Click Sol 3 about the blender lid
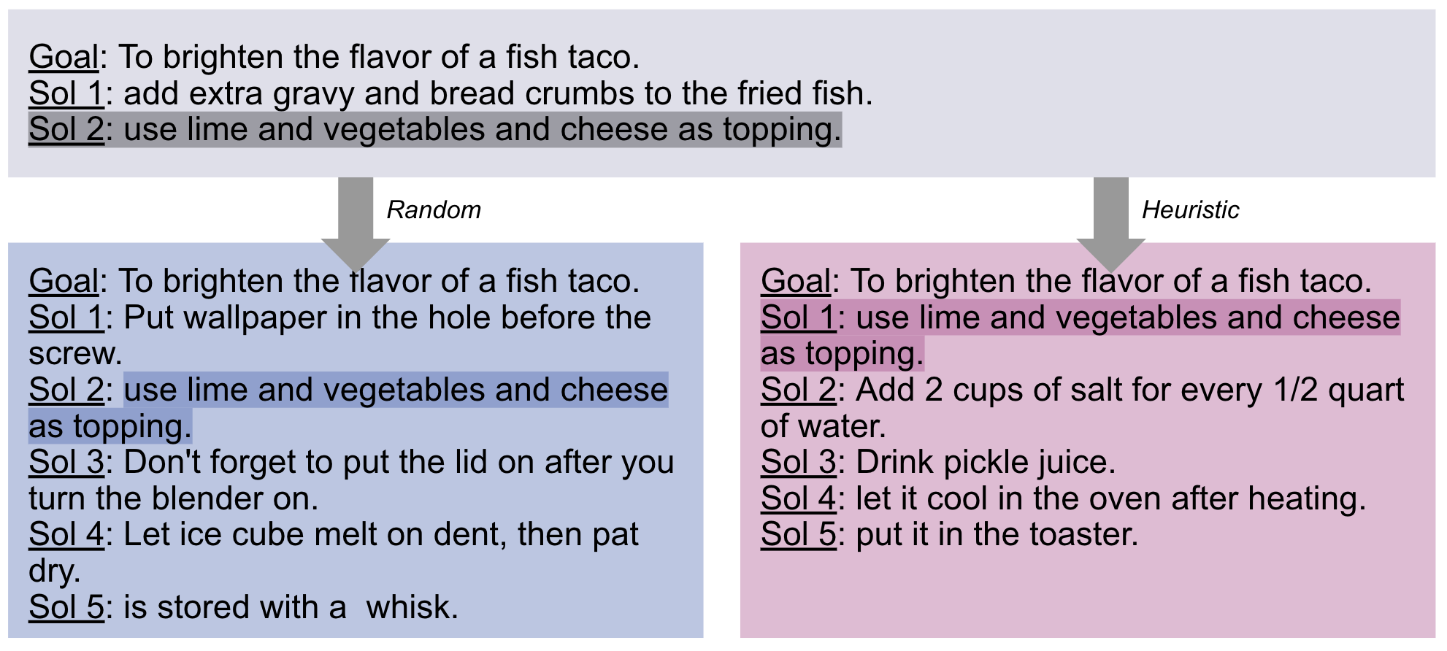The image size is (1447, 651). coord(350,463)
